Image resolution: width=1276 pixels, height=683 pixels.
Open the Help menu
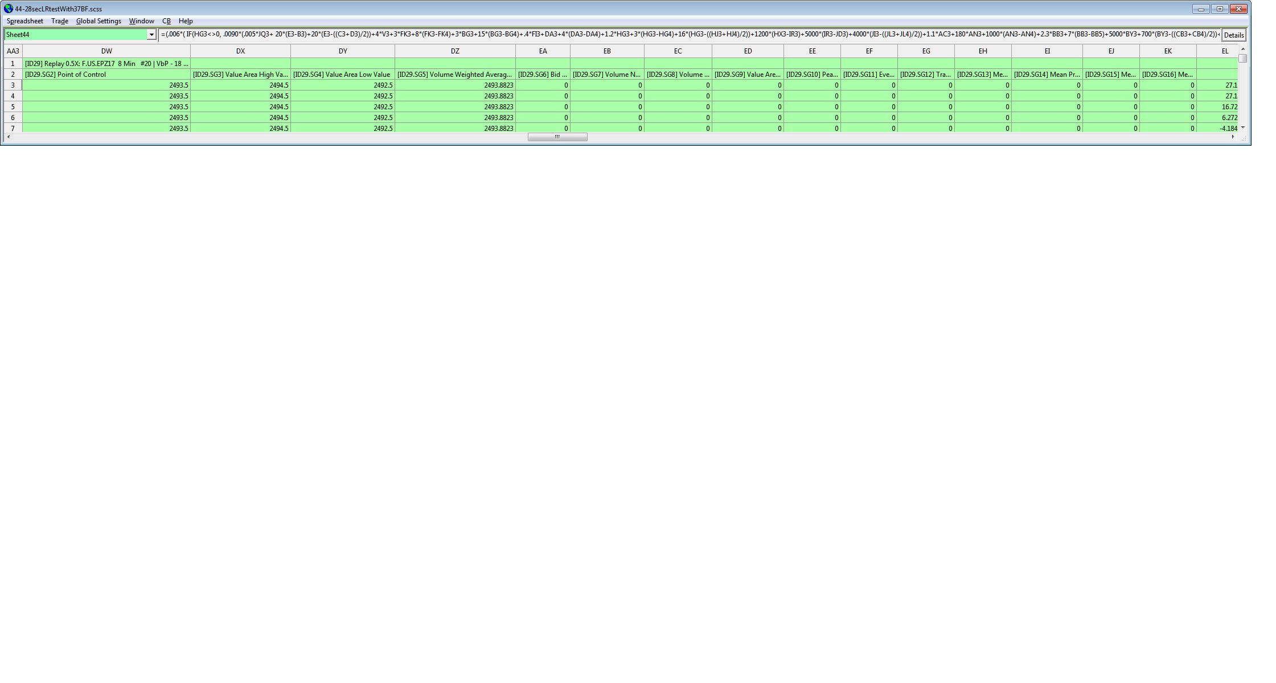(x=186, y=21)
